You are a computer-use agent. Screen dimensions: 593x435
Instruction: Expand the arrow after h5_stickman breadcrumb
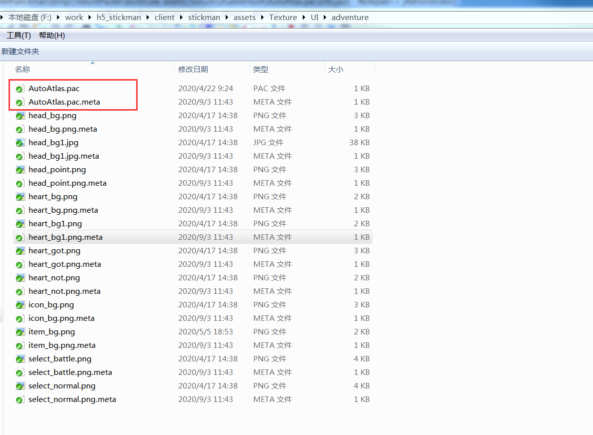[148, 18]
